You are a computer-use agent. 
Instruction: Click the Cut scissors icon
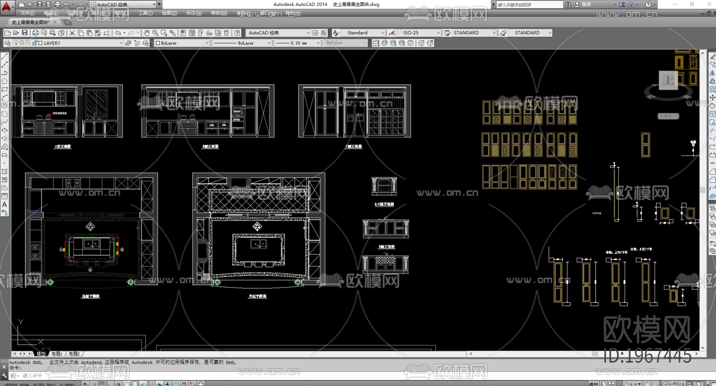tap(72, 33)
